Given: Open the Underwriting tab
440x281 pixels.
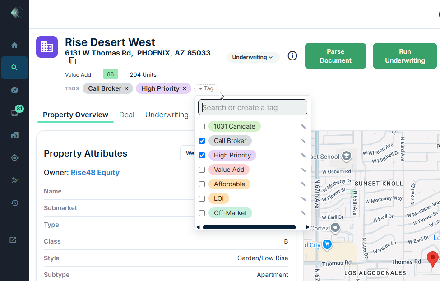Looking at the screenshot, I should [x=167, y=115].
